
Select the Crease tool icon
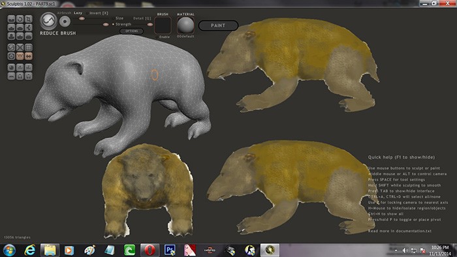tap(11, 19)
